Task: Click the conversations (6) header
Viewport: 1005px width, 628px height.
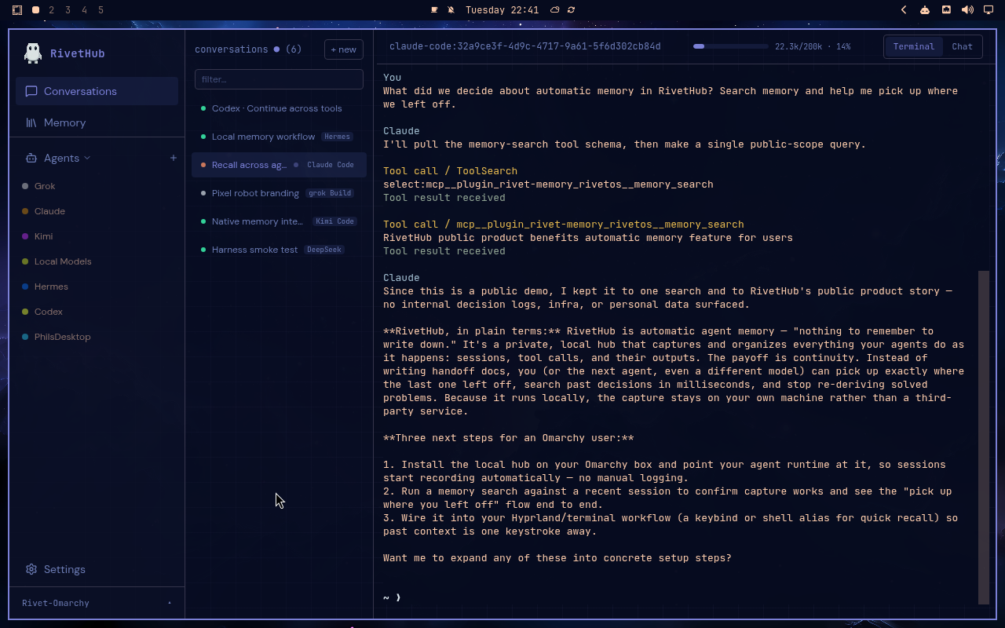Action: pos(248,49)
